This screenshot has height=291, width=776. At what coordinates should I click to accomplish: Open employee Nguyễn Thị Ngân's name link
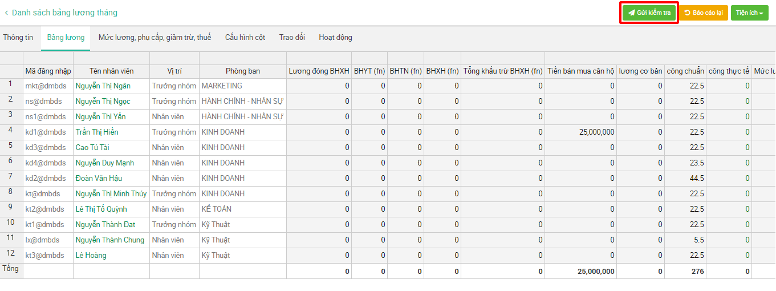coord(103,86)
